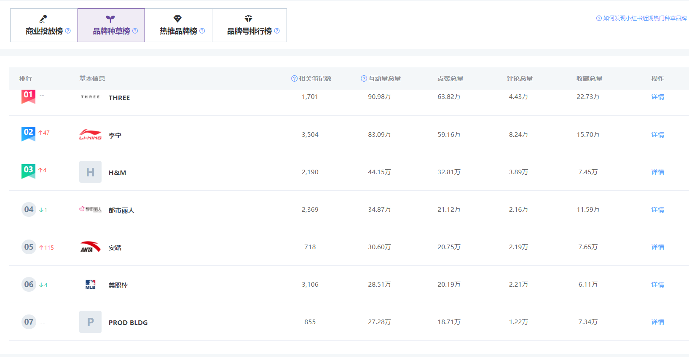Open 详情 for 美职棒

(657, 285)
